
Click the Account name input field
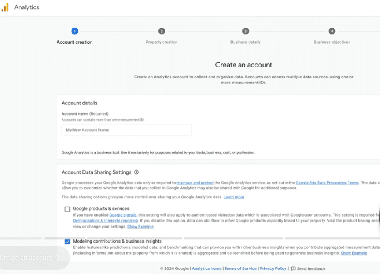(x=127, y=130)
